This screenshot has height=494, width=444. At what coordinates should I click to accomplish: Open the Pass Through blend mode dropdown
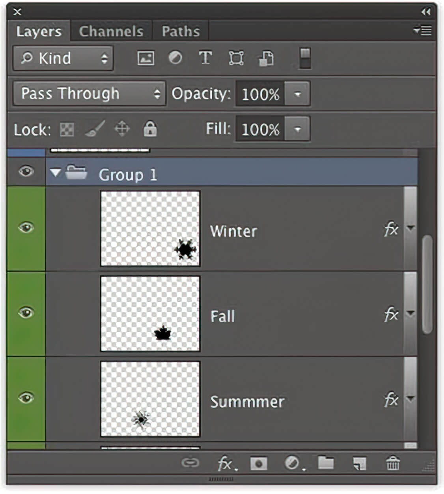(x=90, y=94)
